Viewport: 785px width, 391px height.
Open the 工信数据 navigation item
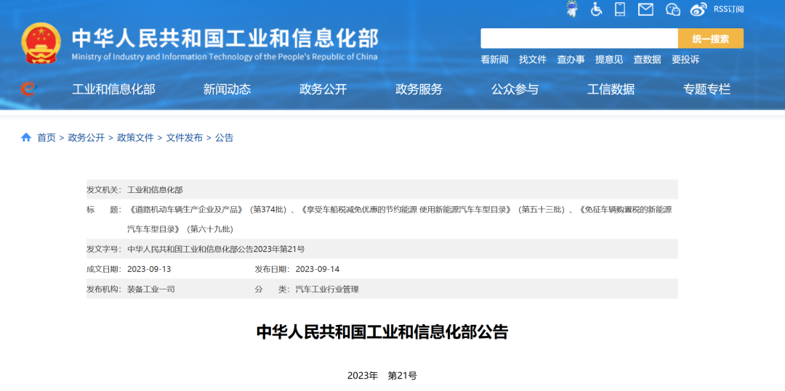[x=611, y=89]
